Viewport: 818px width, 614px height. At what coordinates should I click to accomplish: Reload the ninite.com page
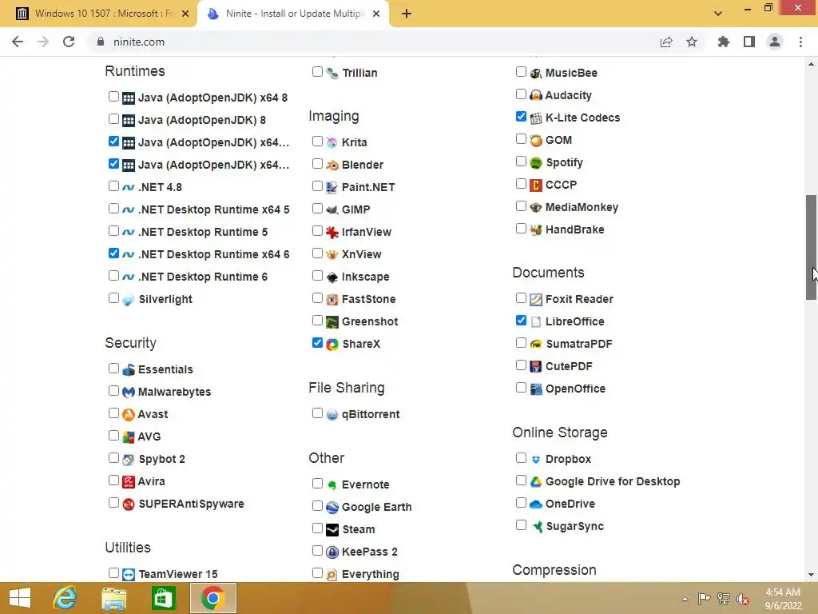pyautogui.click(x=69, y=42)
